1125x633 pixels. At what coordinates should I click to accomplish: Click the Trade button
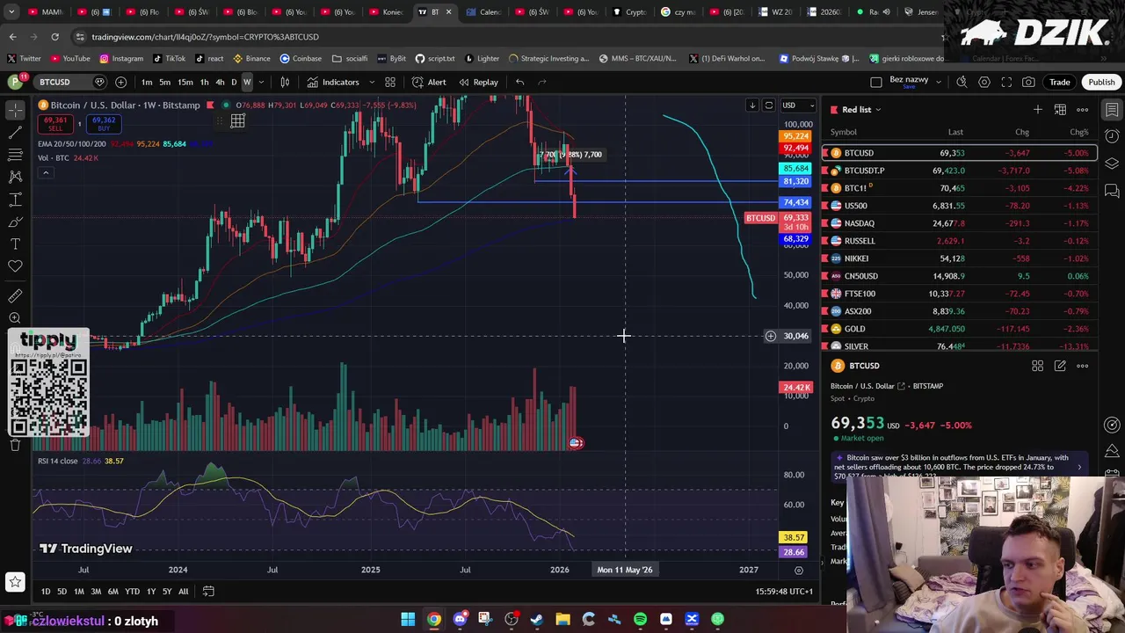click(x=1059, y=82)
